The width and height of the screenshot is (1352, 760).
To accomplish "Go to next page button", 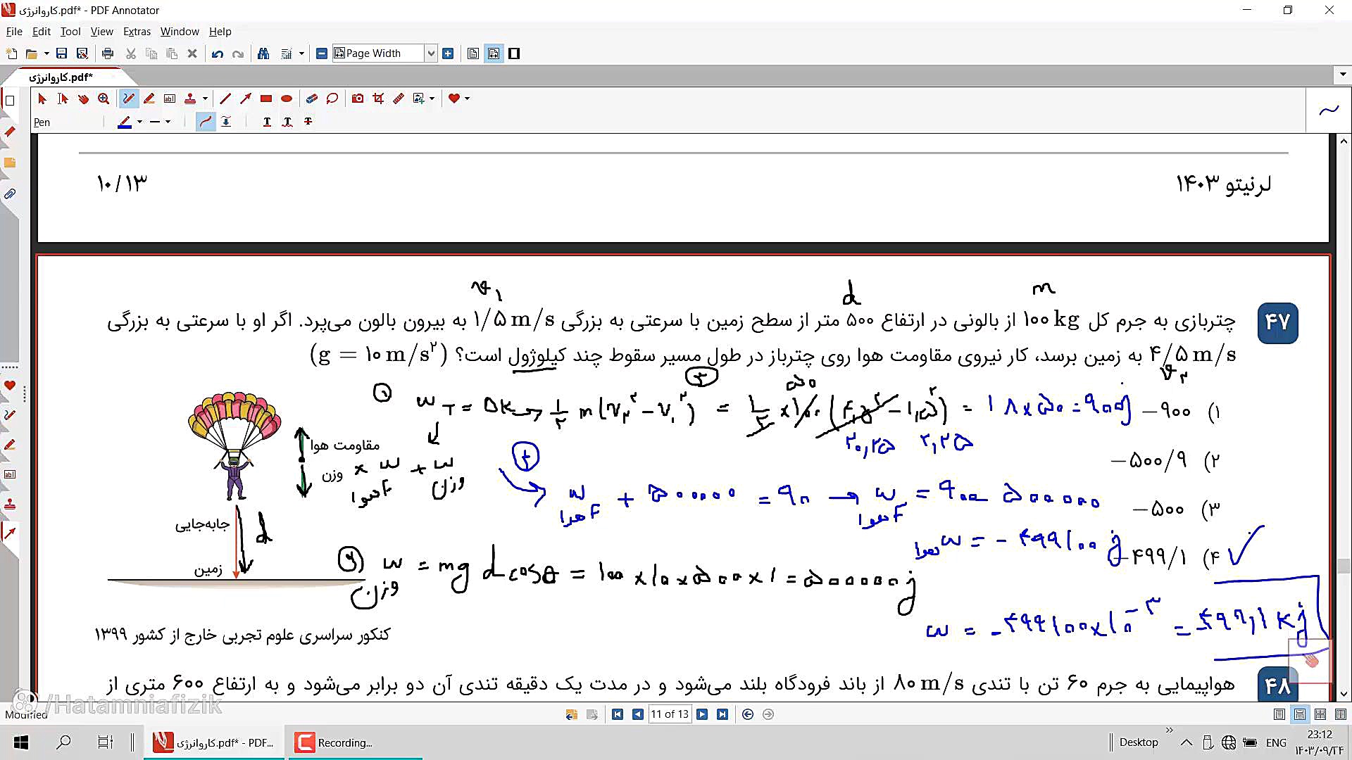I will click(x=702, y=714).
